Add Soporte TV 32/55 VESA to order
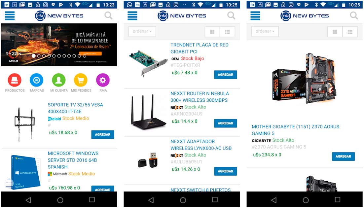Viewport: 364px width, 208px height. click(103, 134)
